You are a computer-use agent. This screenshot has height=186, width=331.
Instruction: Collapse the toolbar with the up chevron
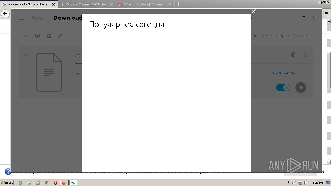25,36
